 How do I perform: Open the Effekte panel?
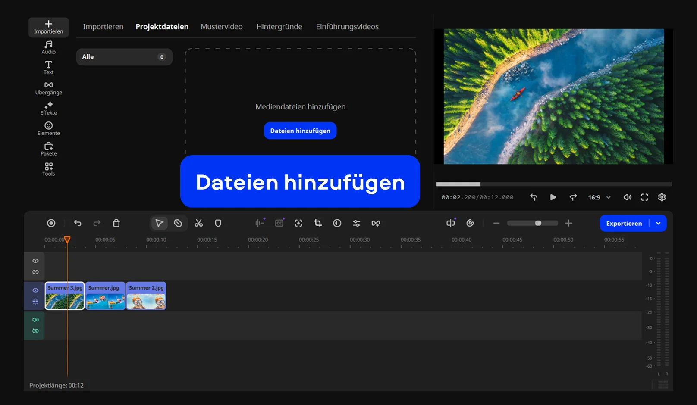[x=48, y=108]
